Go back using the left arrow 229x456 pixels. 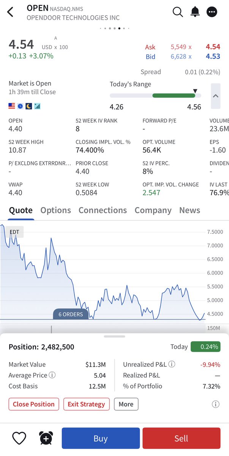coord(11,12)
